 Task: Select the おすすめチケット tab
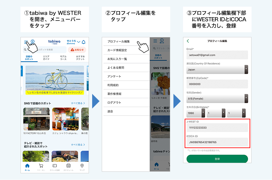click(x=80, y=58)
